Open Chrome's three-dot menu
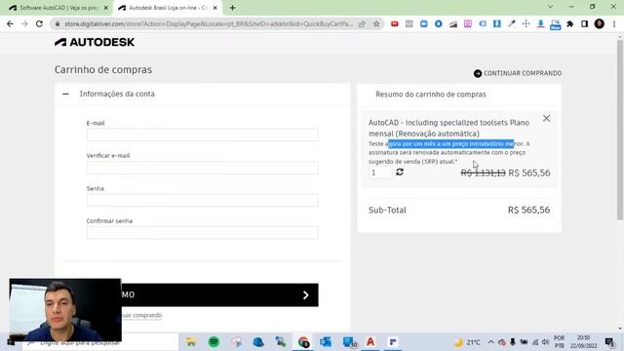Viewport: 624px width, 351px height. [614, 23]
